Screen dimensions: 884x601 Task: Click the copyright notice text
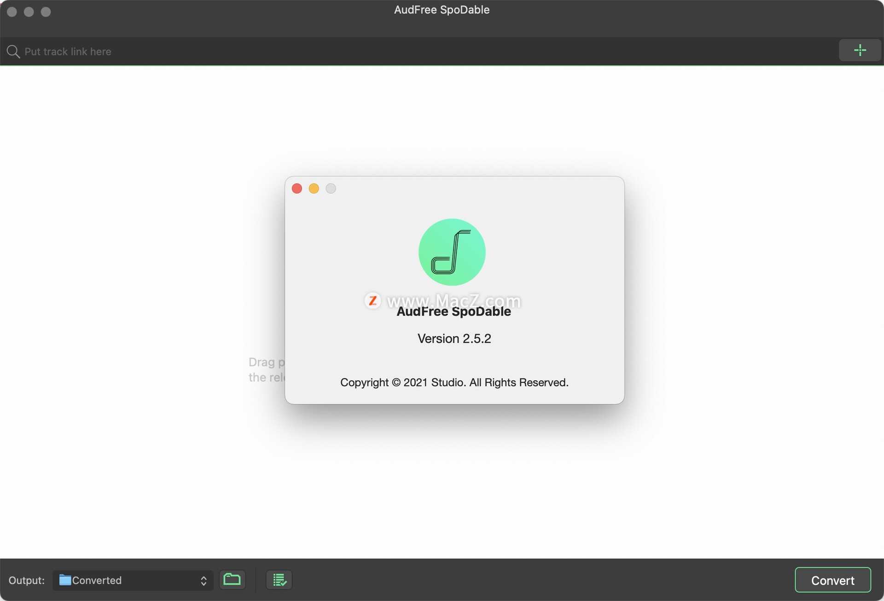click(x=454, y=382)
